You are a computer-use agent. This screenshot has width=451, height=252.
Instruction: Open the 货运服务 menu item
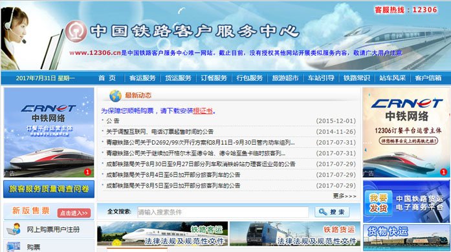pyautogui.click(x=178, y=78)
